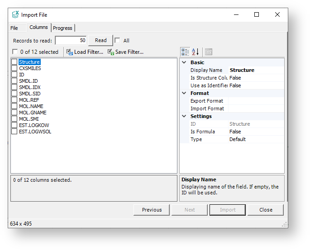Image resolution: width=310 pixels, height=250 pixels.
Task: Click the Load Filter toolbar button
Action: [x=85, y=52]
